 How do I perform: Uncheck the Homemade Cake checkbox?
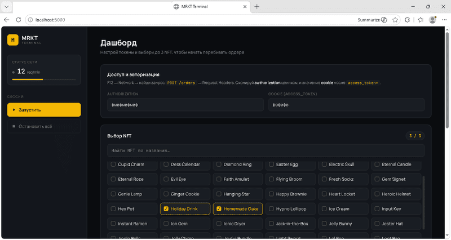[219, 208]
